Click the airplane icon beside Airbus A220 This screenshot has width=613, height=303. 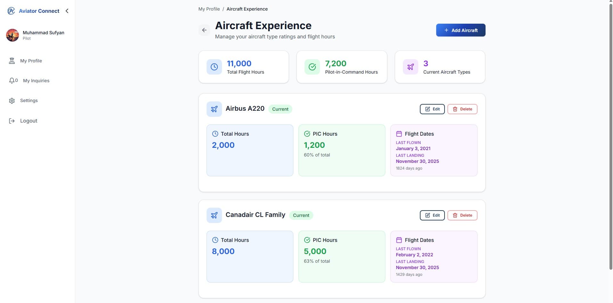tap(214, 109)
